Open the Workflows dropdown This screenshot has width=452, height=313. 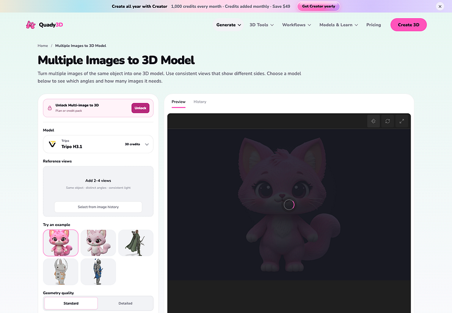coord(296,25)
